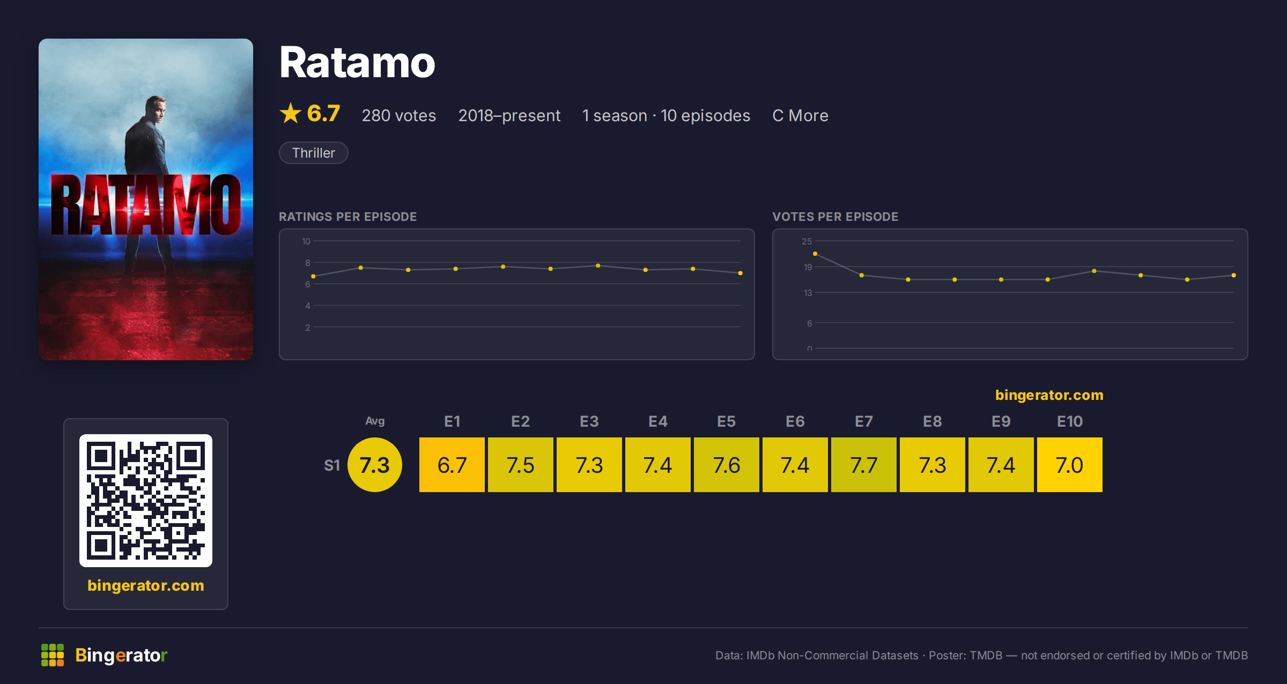Select the E7 rating tile 7.7
Screen dimensions: 1287x684
pyautogui.click(x=864, y=465)
